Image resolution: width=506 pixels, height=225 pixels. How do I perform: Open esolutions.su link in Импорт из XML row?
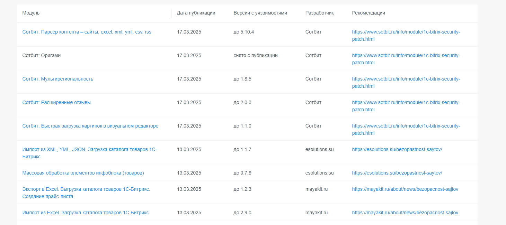pos(397,149)
